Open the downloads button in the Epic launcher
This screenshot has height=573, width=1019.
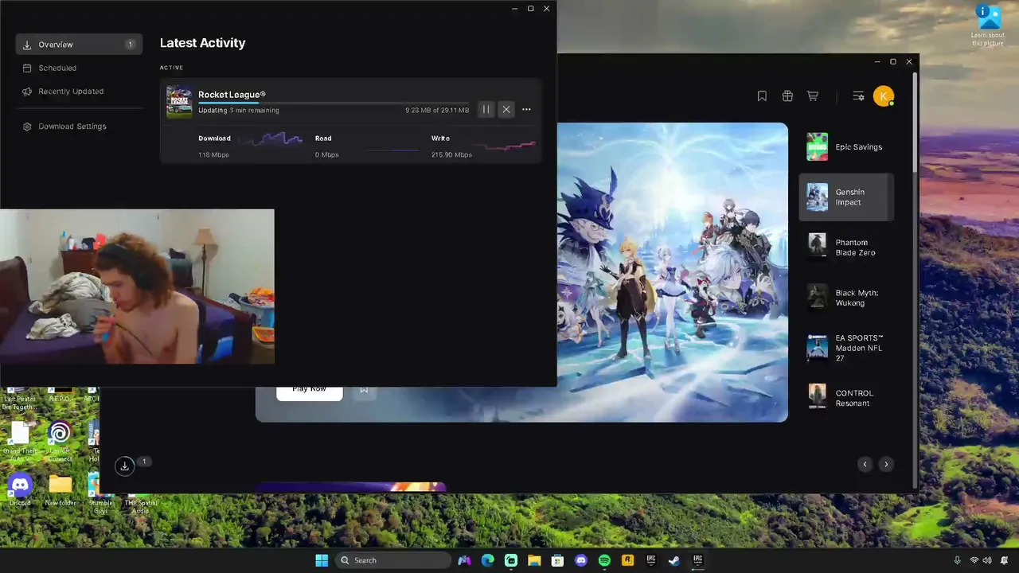(124, 466)
